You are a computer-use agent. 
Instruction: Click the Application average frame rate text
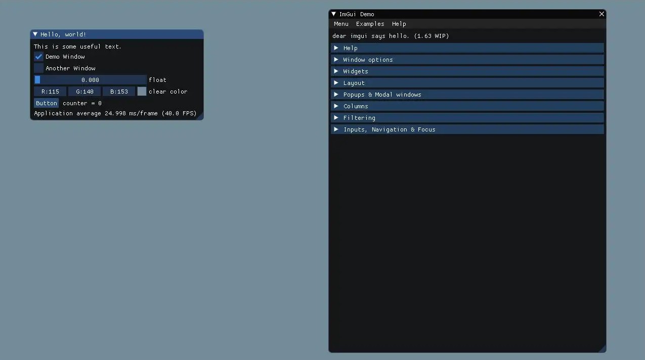(x=115, y=113)
